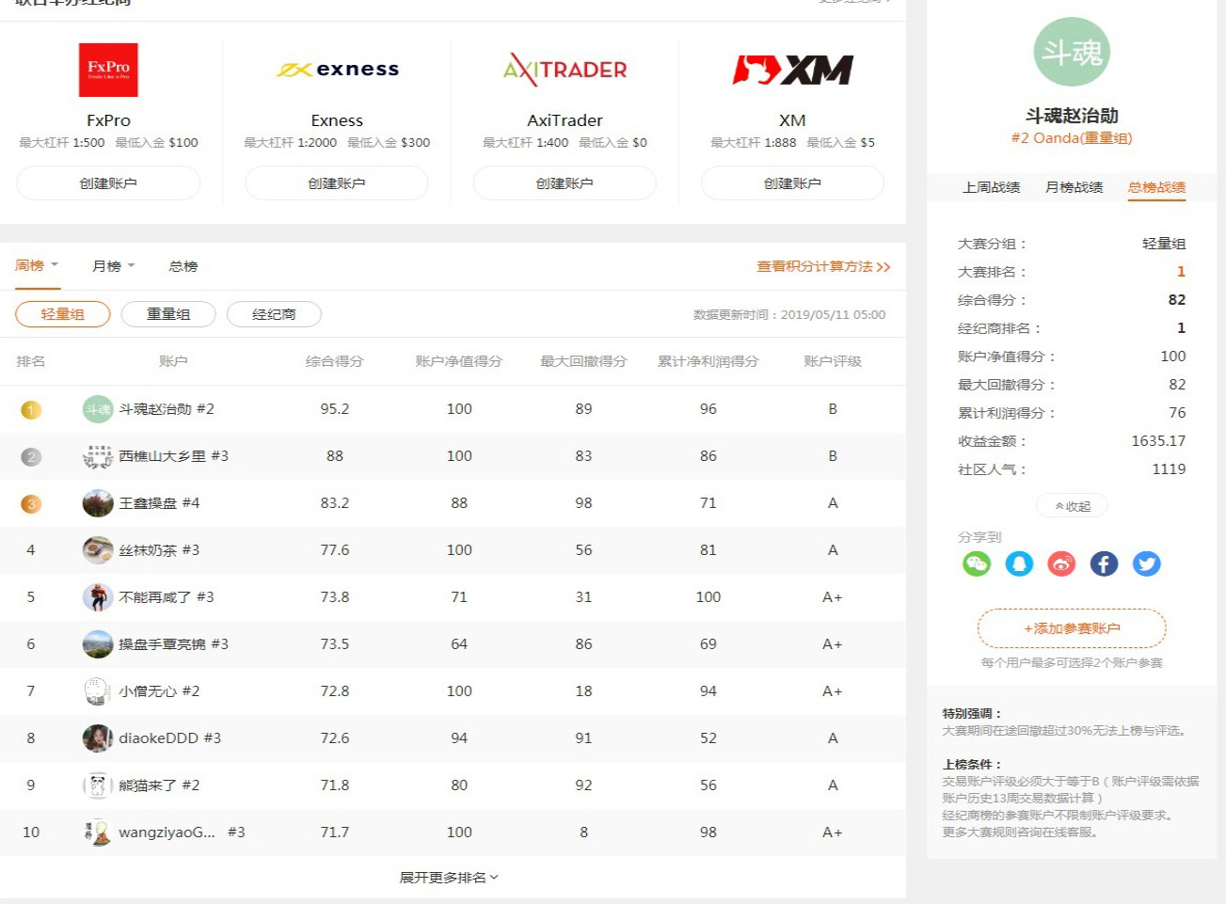This screenshot has width=1226, height=904.
Task: Click 小僧无心 #2 account name
Action: pos(159,691)
